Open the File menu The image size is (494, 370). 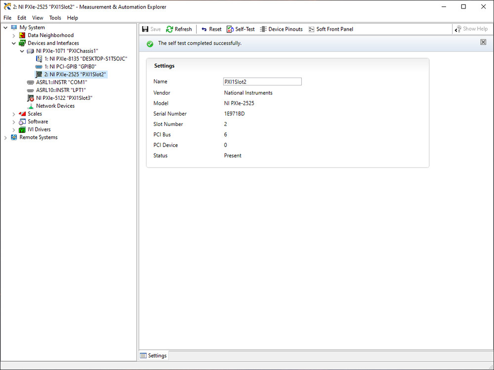[7, 18]
